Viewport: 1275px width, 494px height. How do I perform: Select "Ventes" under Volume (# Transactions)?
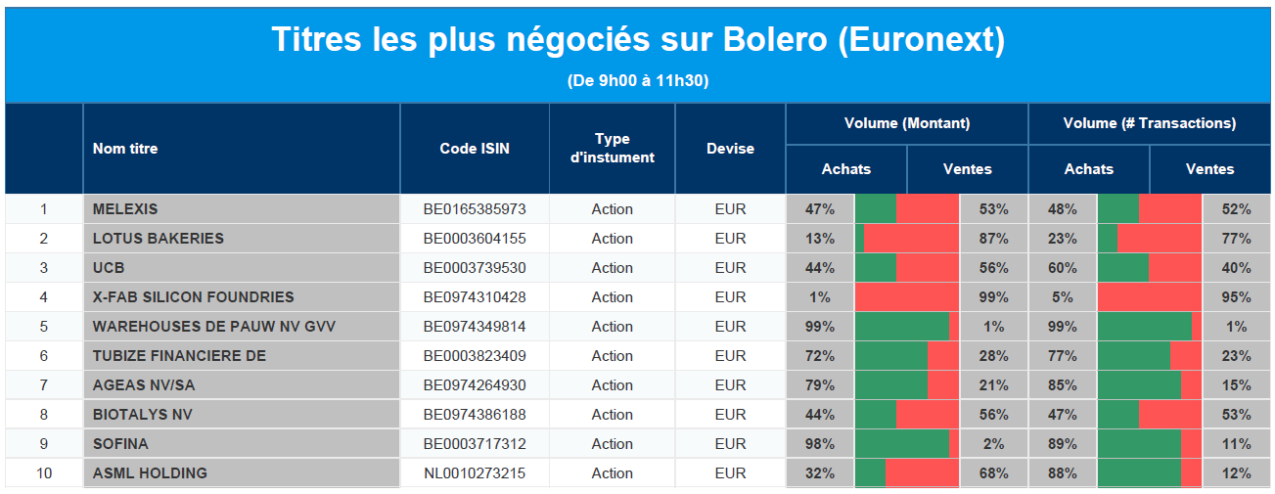(x=1210, y=169)
